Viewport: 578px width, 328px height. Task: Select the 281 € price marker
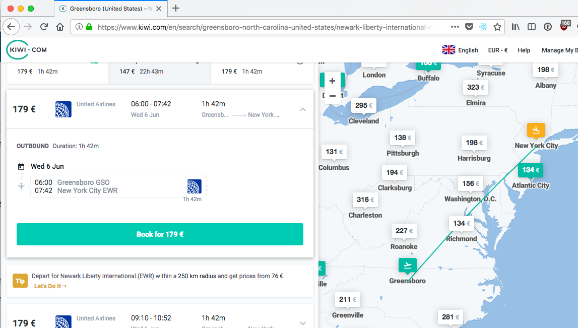pos(451,317)
